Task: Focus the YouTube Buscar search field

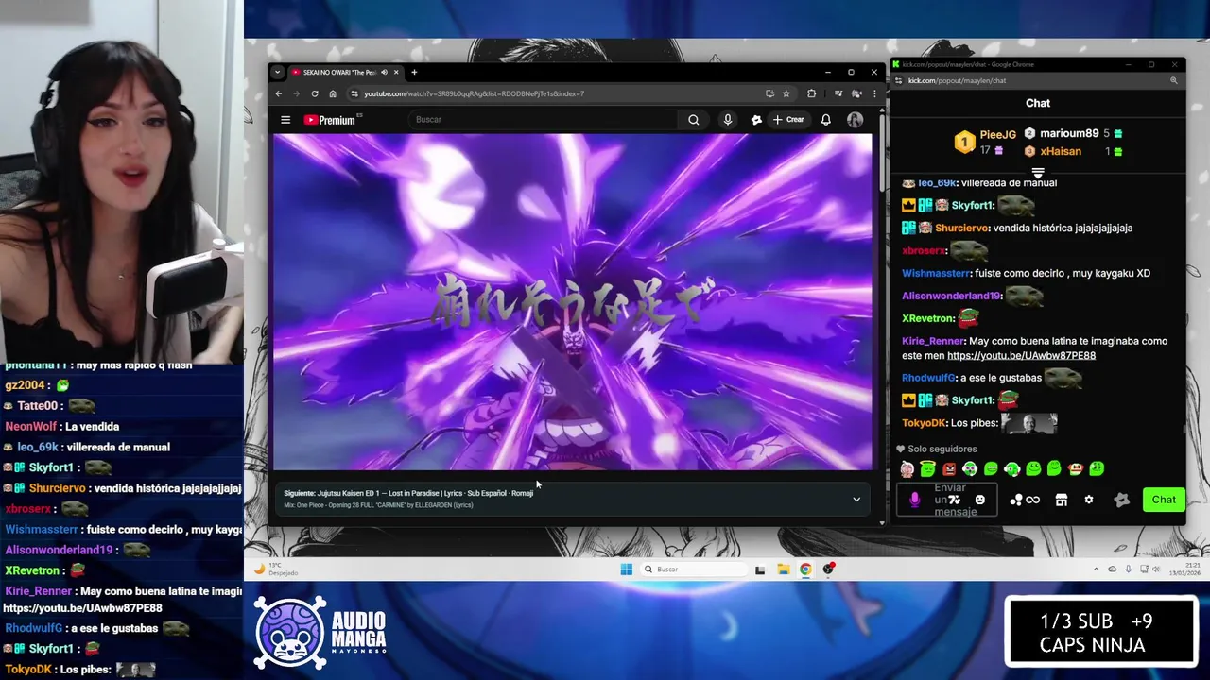Action: click(544, 120)
